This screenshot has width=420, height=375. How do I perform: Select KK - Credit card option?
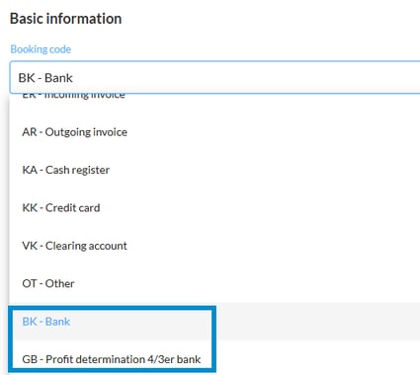pos(214,207)
